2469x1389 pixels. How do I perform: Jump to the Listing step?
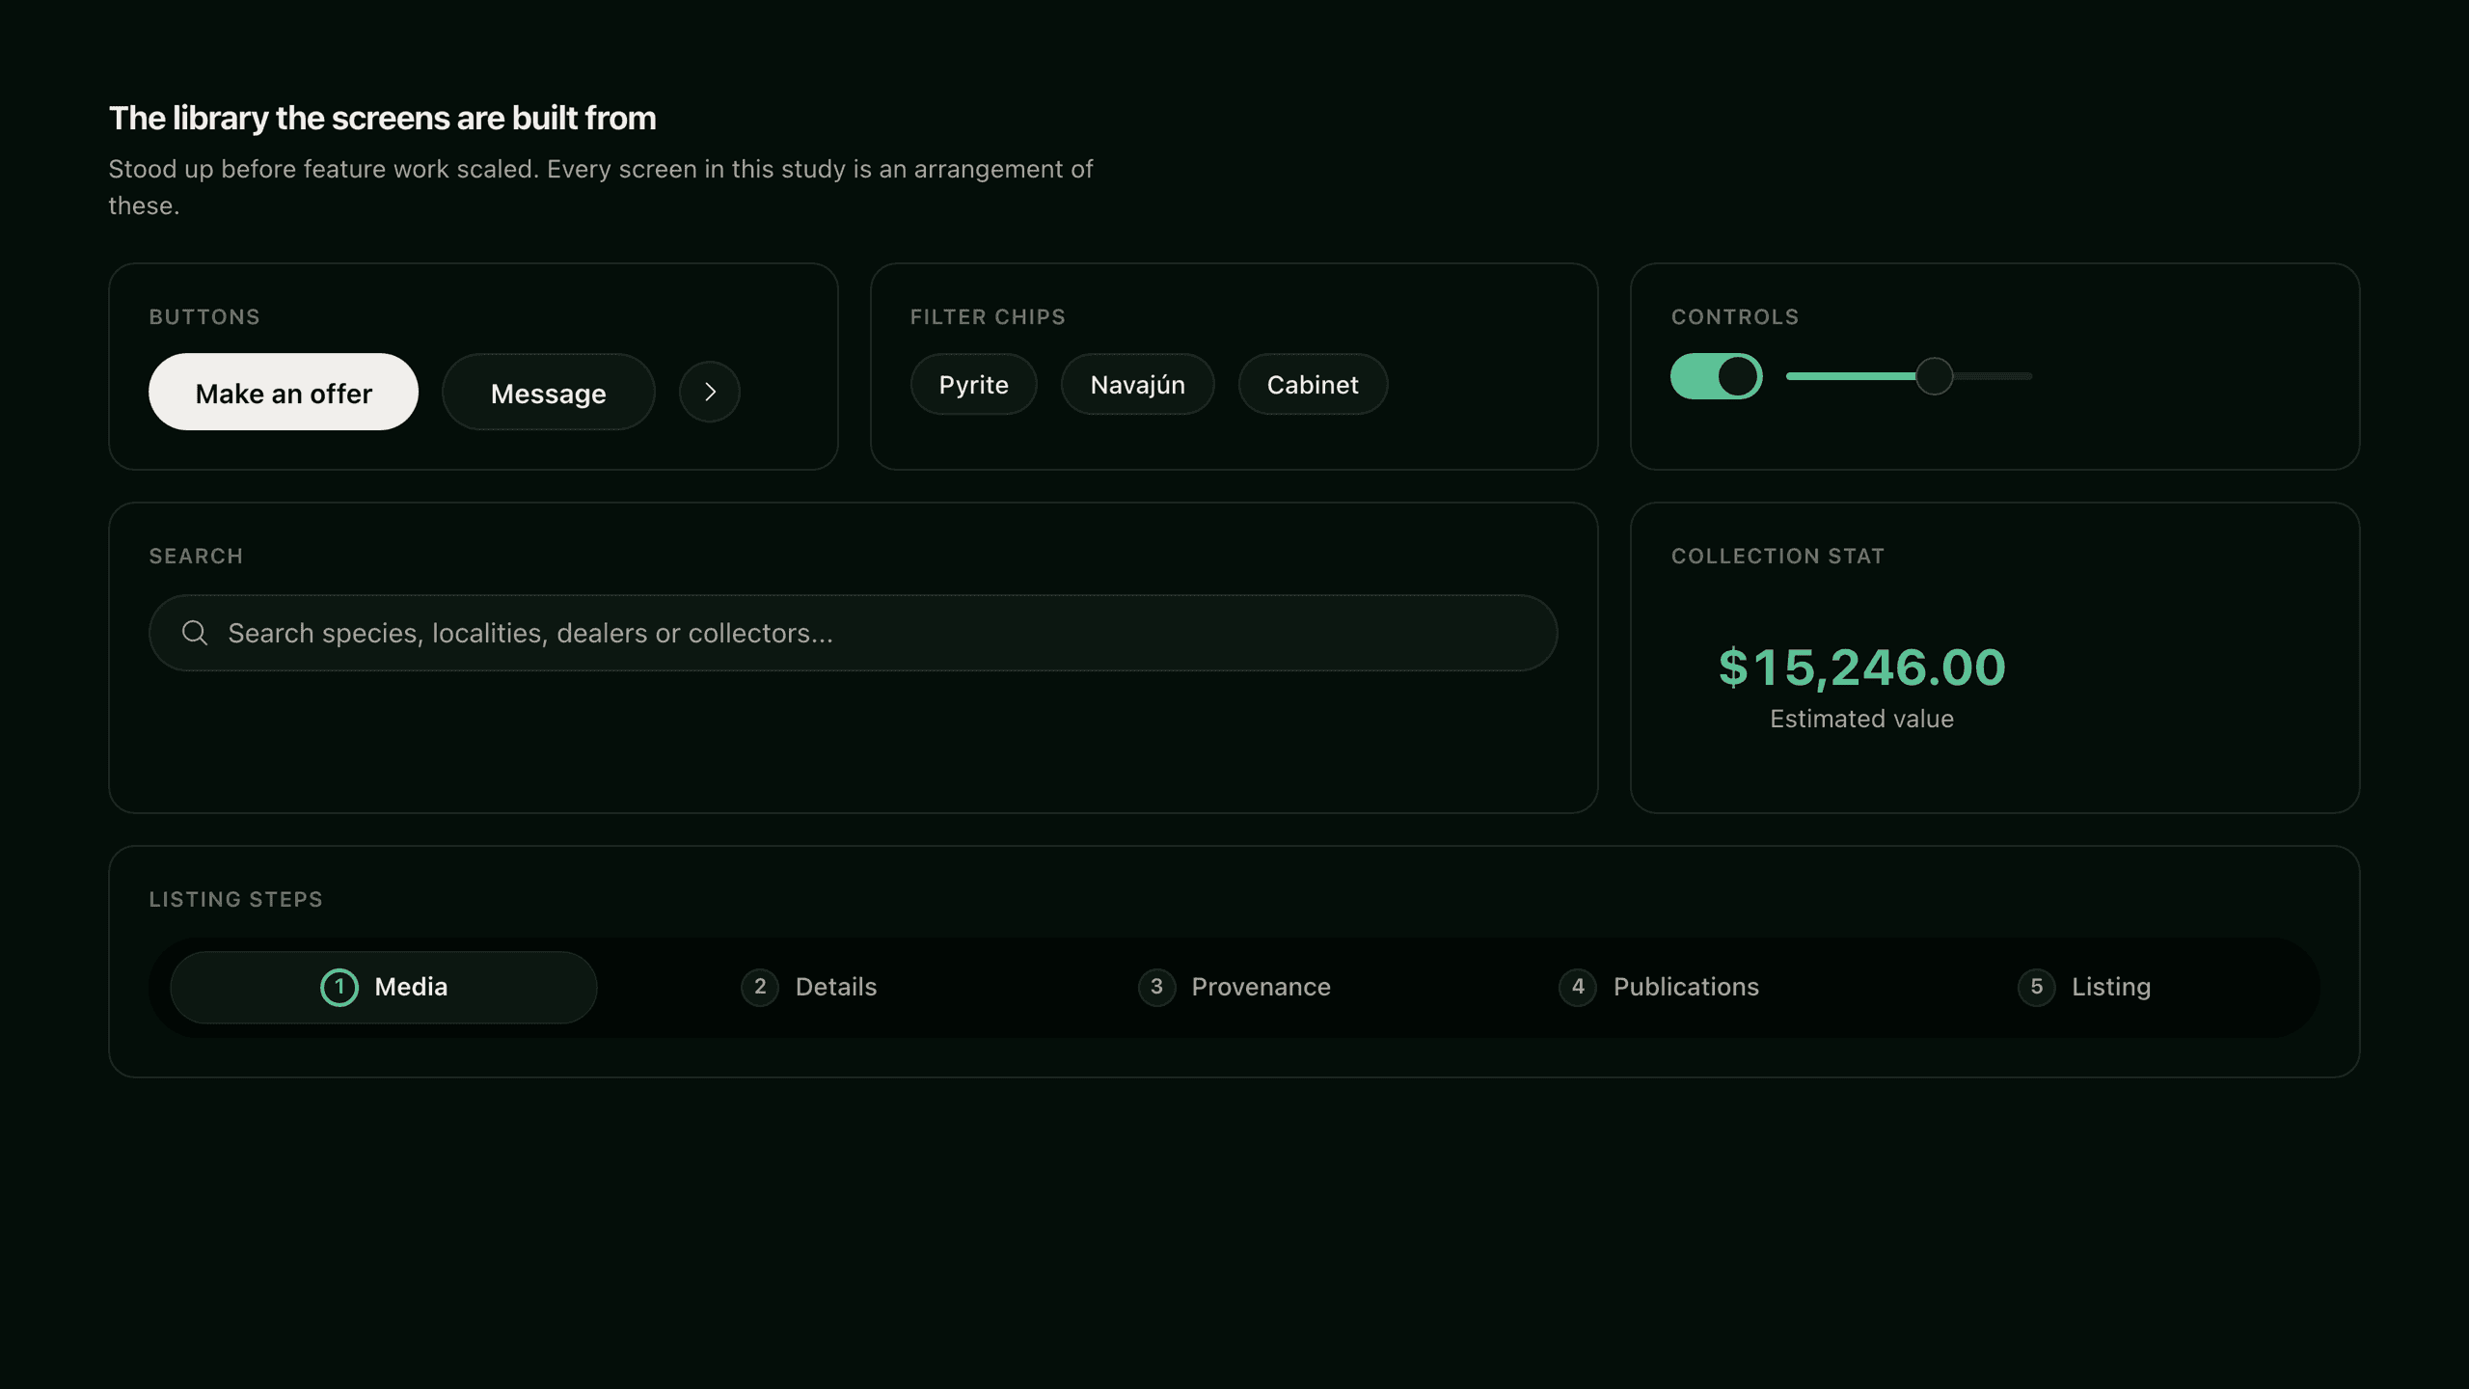click(2084, 987)
